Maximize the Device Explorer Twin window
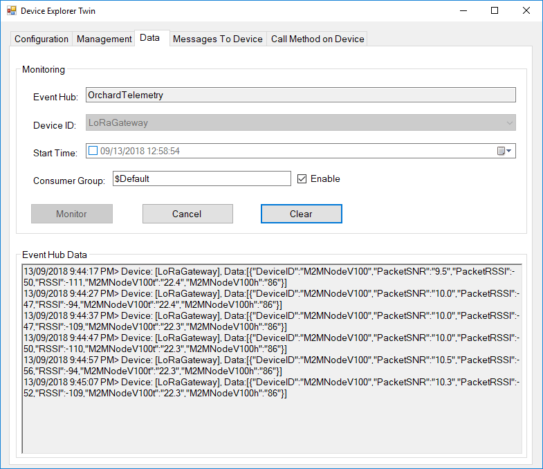The height and width of the screenshot is (469, 543). (x=495, y=11)
